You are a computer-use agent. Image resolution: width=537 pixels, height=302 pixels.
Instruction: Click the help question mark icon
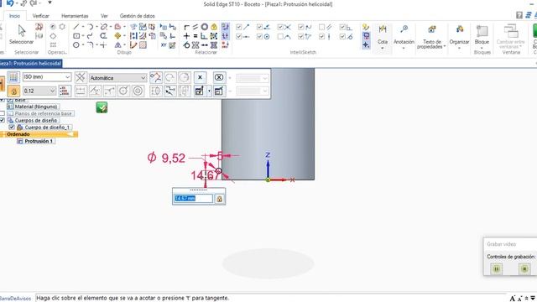pyautogui.click(x=519, y=15)
